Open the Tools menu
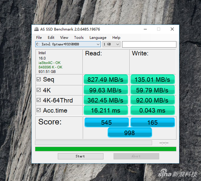201x181 pixels. (79, 38)
